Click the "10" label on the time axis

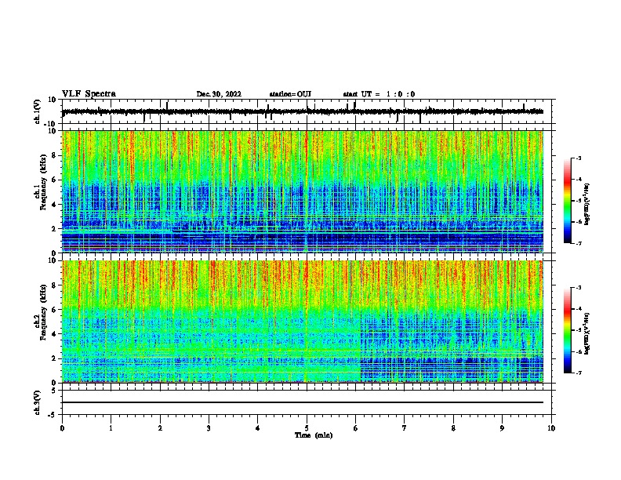point(551,428)
